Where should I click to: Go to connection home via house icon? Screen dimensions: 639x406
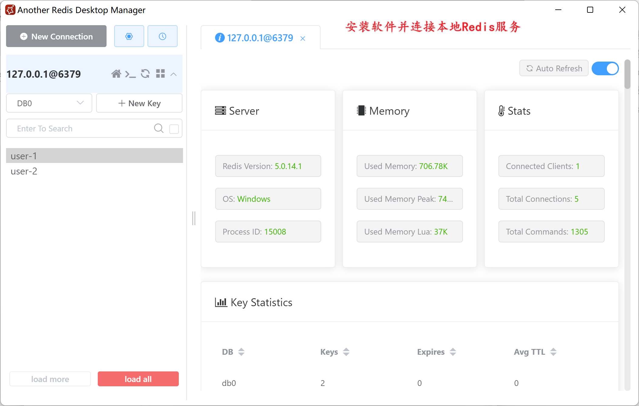[116, 74]
